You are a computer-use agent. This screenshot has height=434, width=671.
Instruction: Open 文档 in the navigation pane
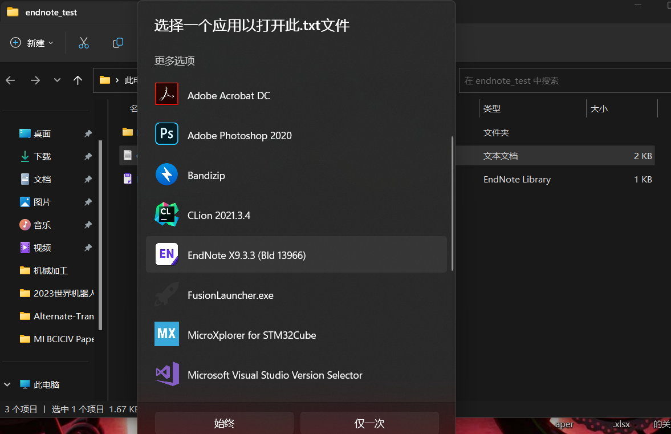pyautogui.click(x=42, y=179)
